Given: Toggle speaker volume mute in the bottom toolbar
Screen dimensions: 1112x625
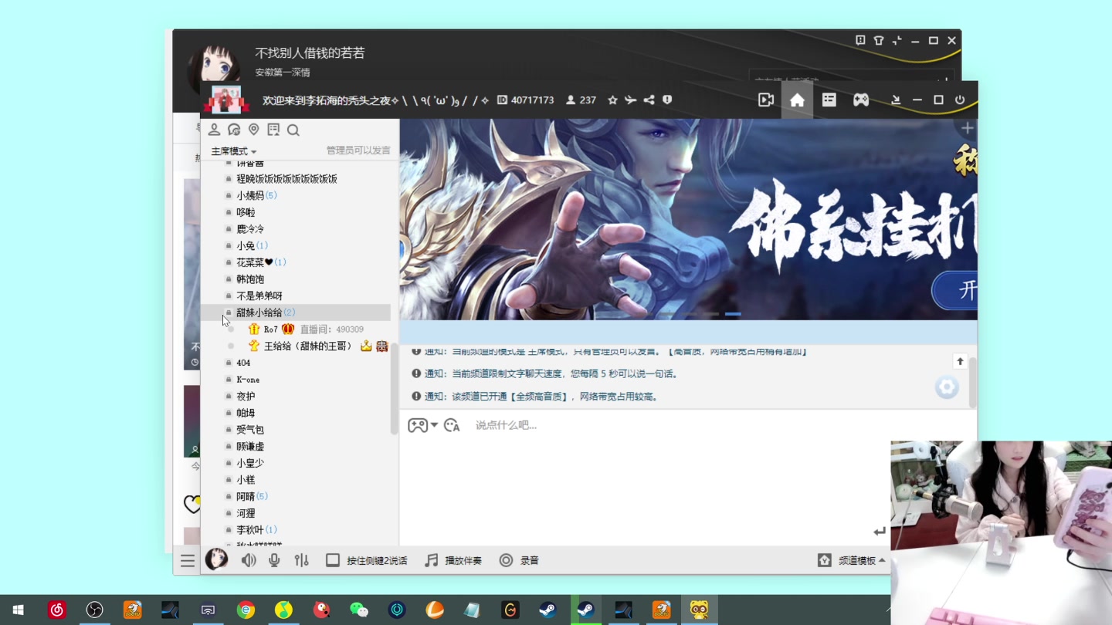Looking at the screenshot, I should point(248,559).
